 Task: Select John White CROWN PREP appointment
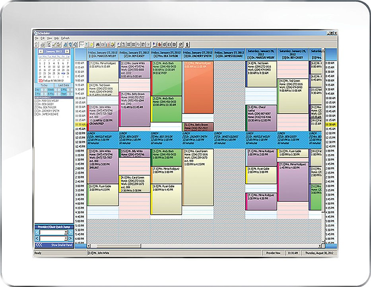pyautogui.click(x=103, y=118)
